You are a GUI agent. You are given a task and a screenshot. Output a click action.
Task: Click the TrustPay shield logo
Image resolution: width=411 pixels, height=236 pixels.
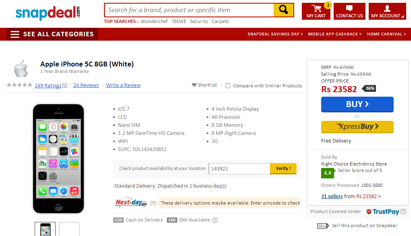(382, 212)
